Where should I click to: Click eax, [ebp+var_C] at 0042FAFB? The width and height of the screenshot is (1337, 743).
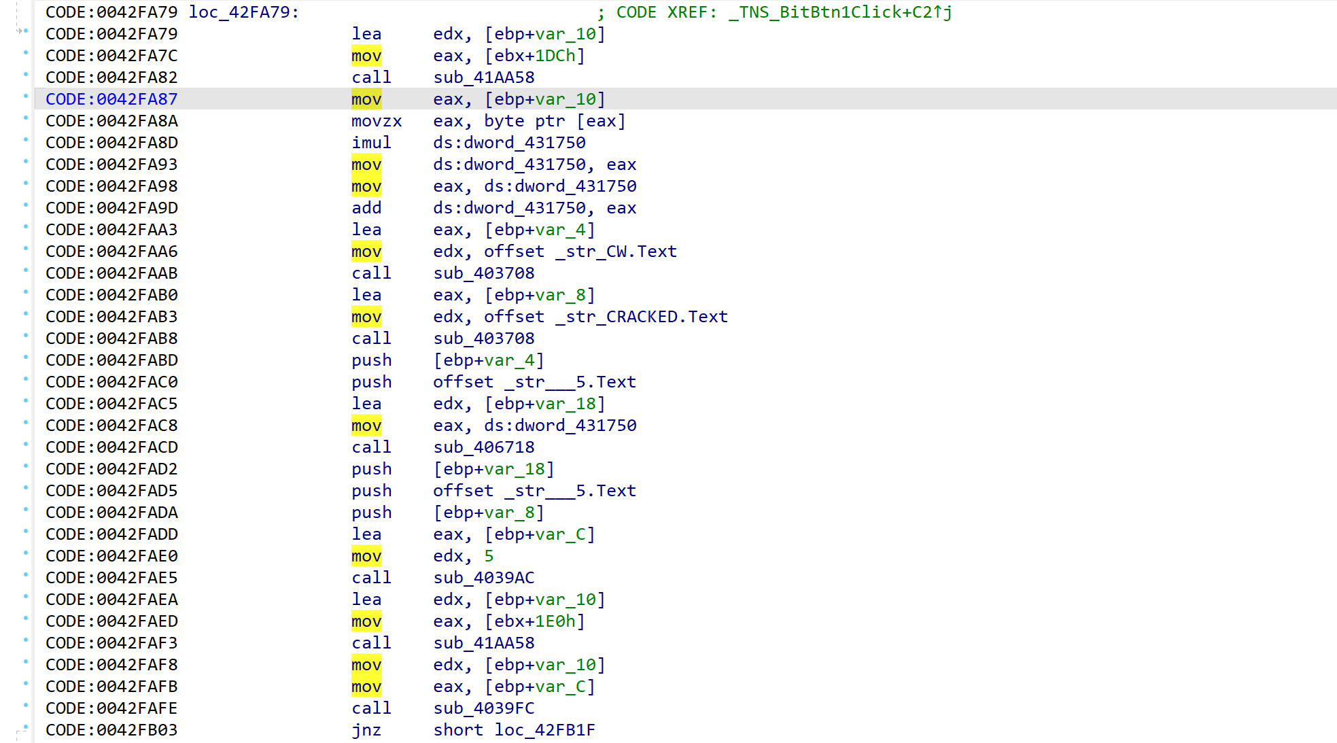(x=515, y=687)
